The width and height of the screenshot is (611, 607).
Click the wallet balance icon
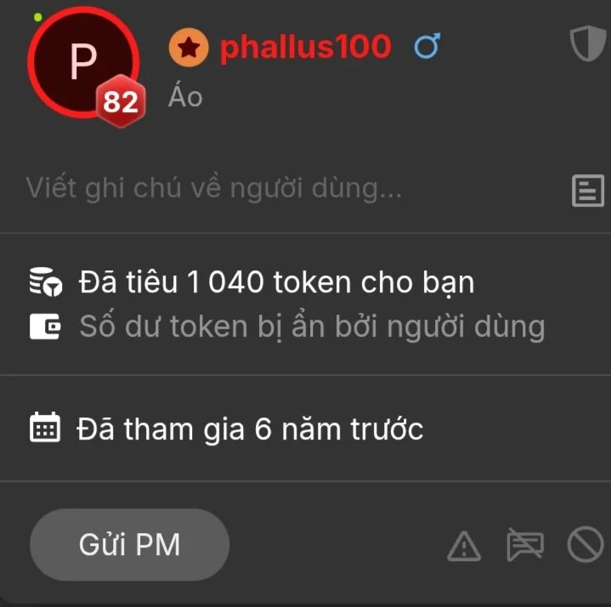(45, 326)
